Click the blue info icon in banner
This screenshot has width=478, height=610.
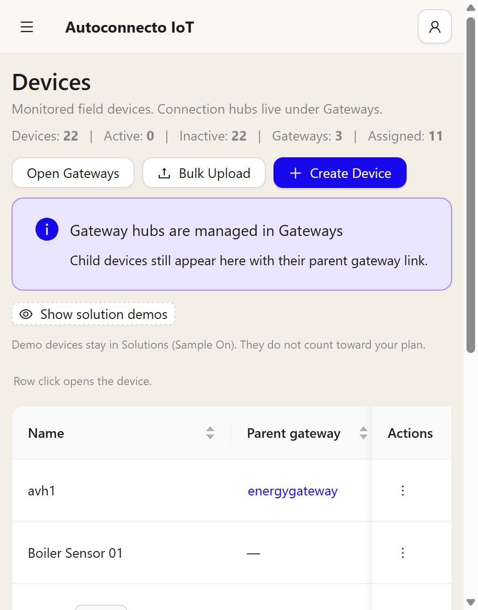tap(47, 229)
